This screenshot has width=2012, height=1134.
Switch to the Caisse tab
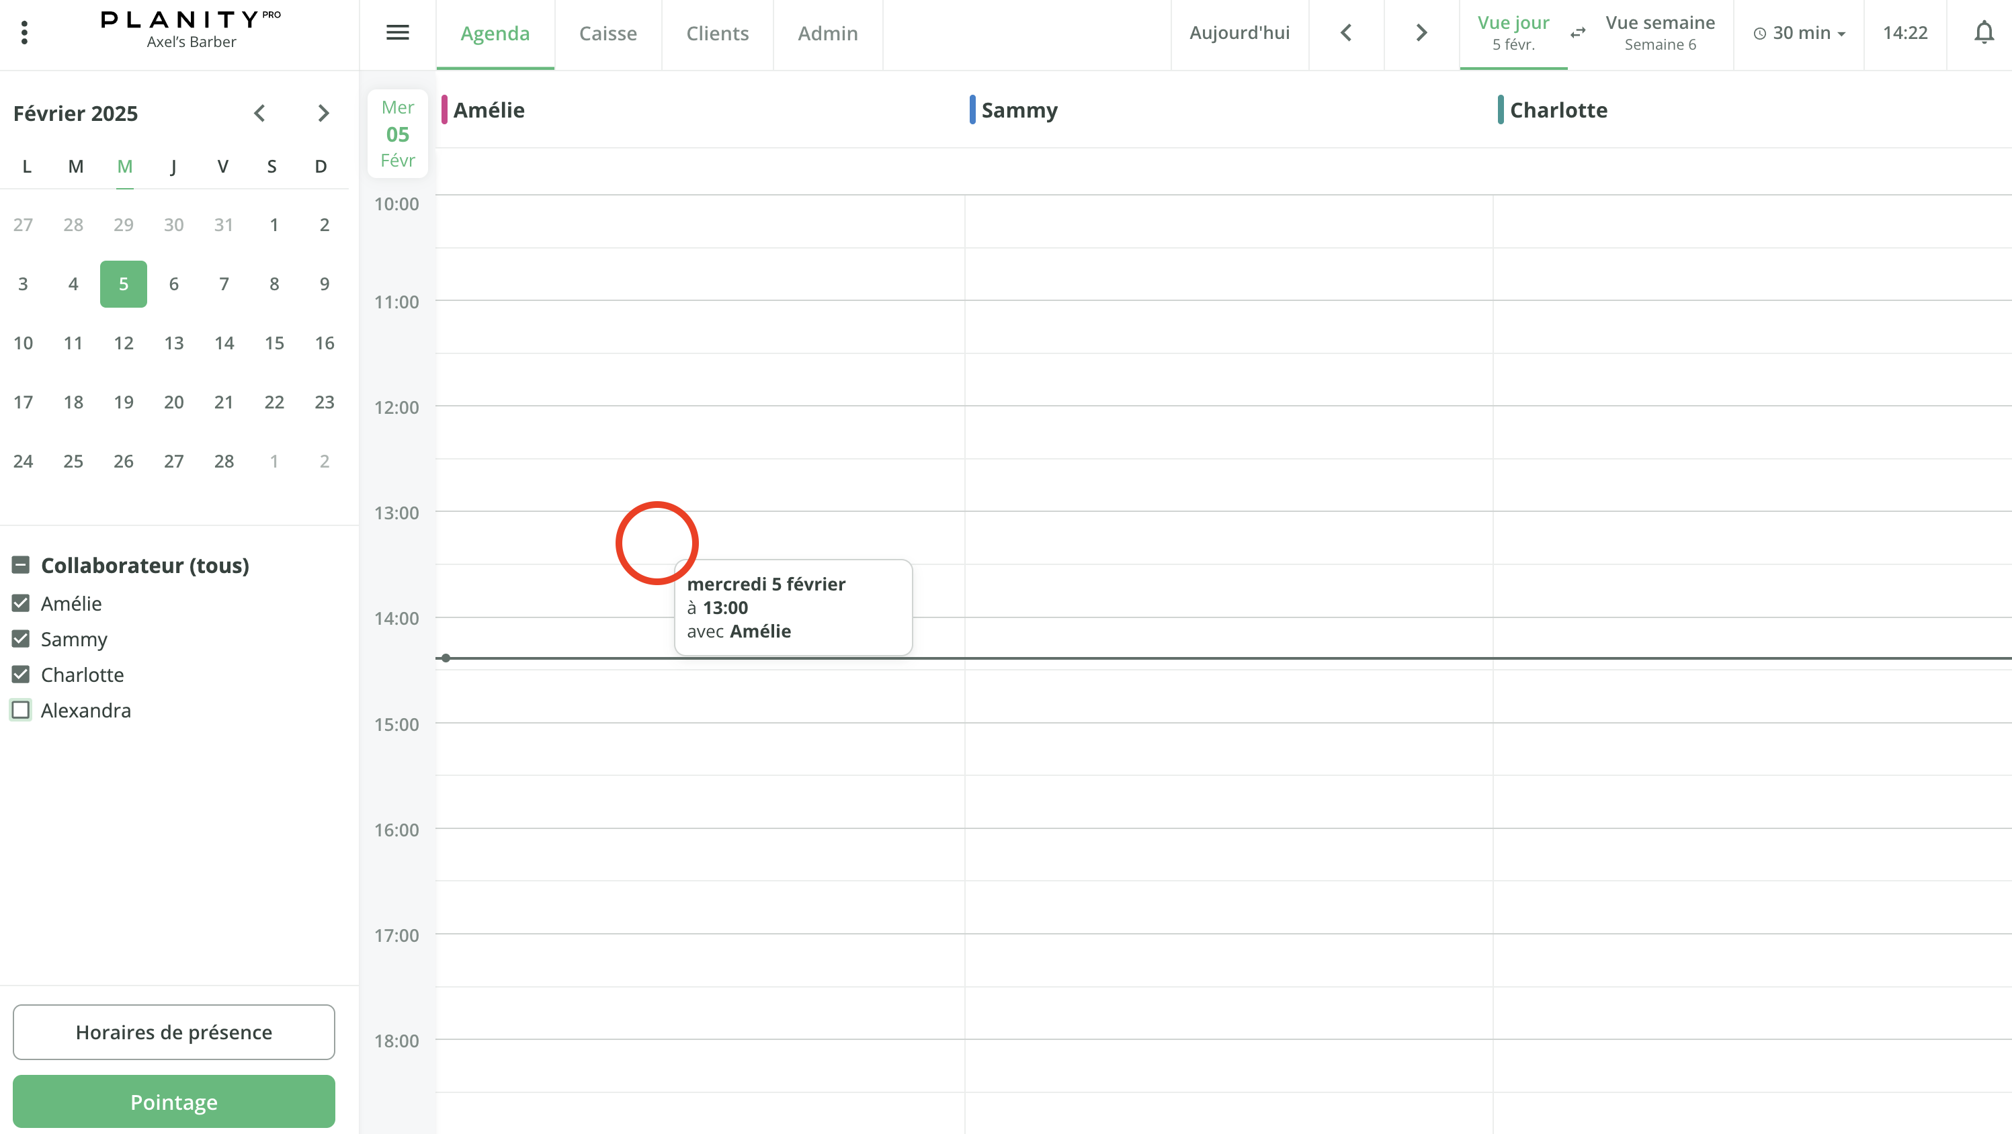[x=607, y=34]
